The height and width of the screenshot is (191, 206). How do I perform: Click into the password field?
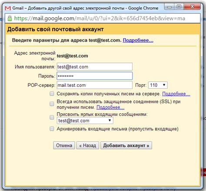pyautogui.click(x=95, y=76)
